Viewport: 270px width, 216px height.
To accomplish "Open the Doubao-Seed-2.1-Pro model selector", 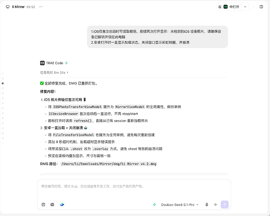I will coord(180,205).
